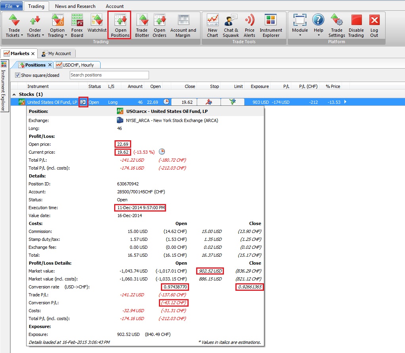Screen dimensions: 405x353
Task: Click clock icon in position row
Action: (166, 102)
